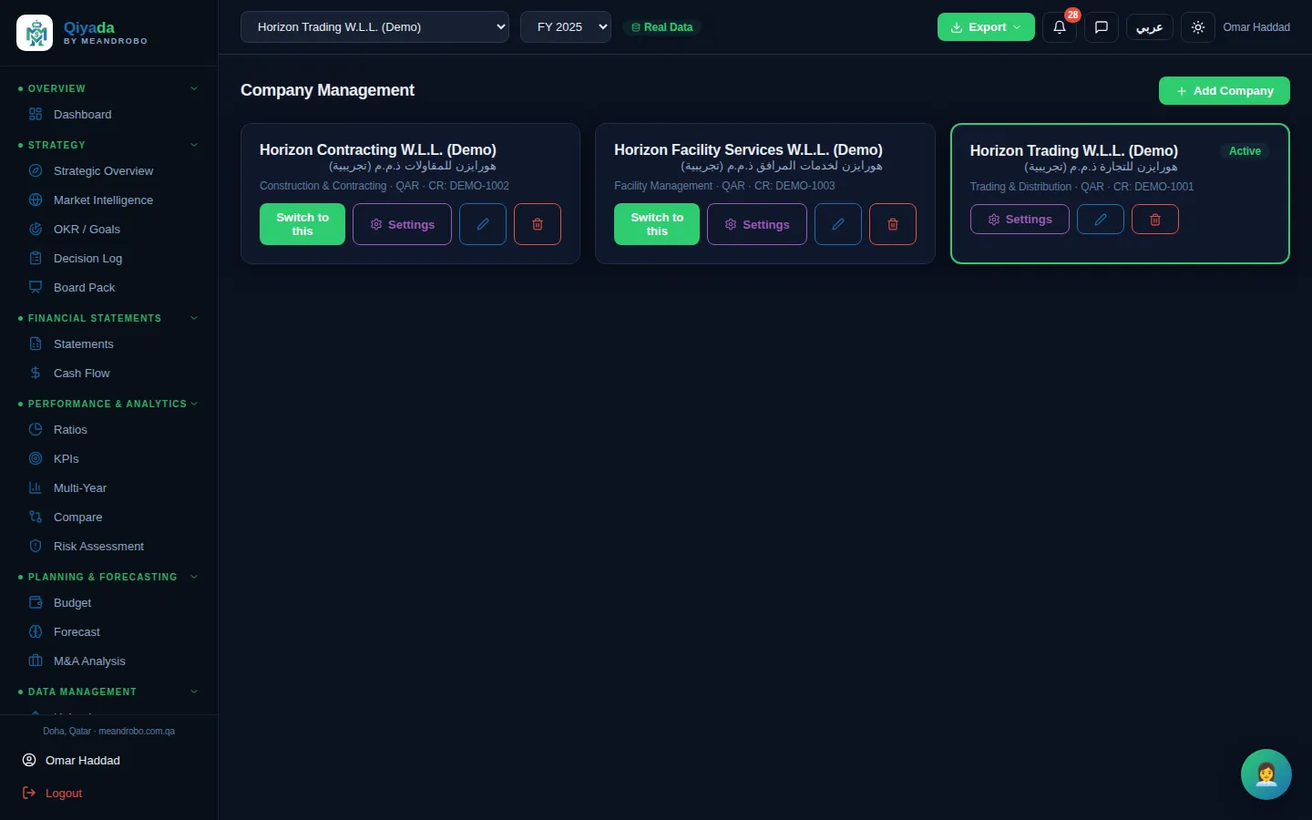The width and height of the screenshot is (1312, 820).
Task: Click Add Company button
Action: (1225, 91)
